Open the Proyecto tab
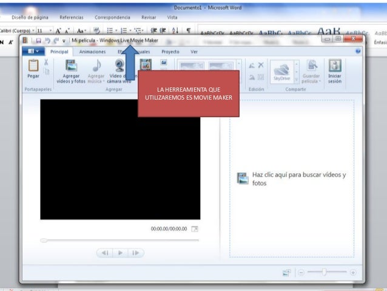Screen dimensions: 387x291 [x=170, y=52]
